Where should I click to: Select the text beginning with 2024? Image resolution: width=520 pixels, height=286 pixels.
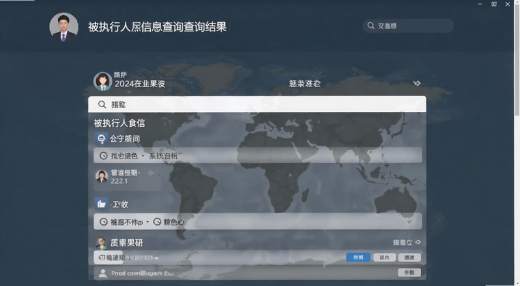tap(140, 84)
